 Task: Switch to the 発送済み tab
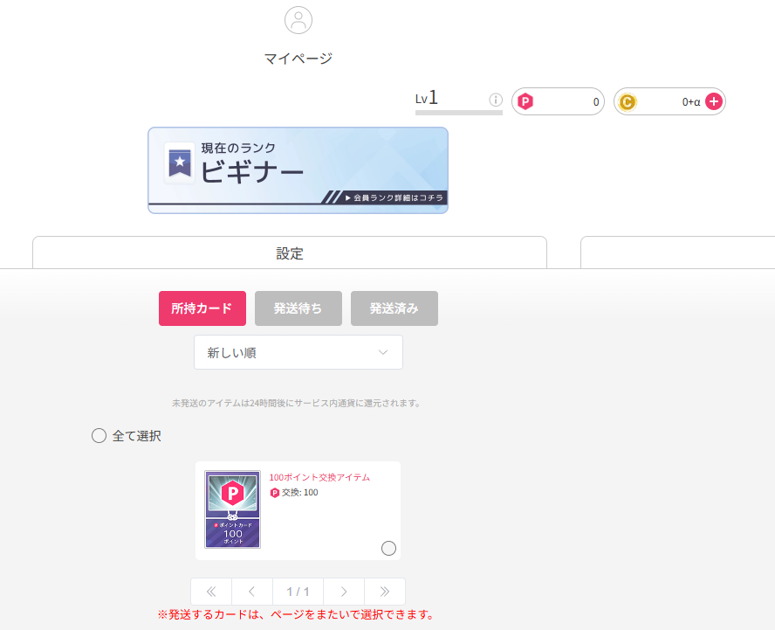tap(394, 308)
